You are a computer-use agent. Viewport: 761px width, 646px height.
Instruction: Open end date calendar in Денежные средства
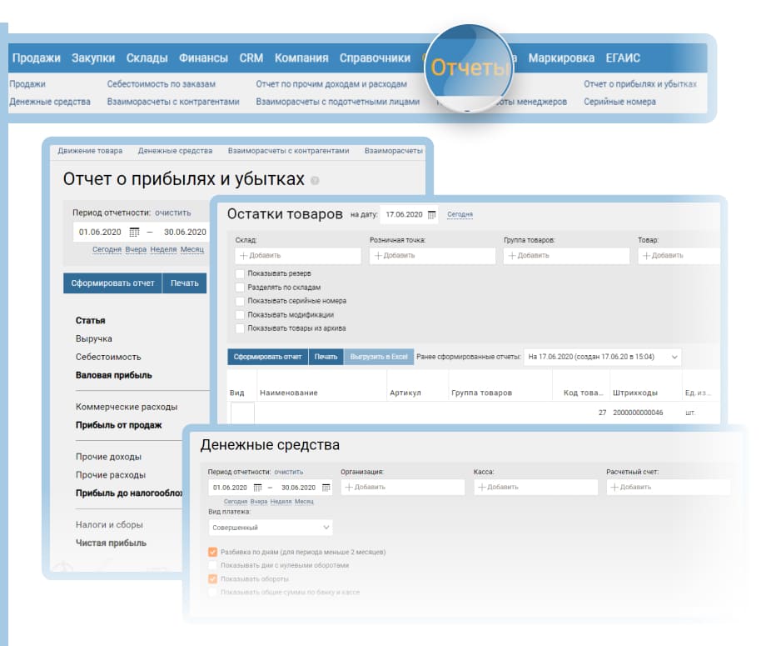pyautogui.click(x=326, y=488)
